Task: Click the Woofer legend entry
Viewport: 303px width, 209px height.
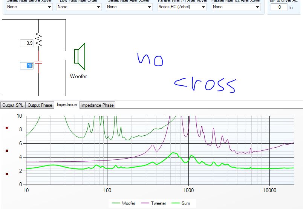Action: point(124,203)
